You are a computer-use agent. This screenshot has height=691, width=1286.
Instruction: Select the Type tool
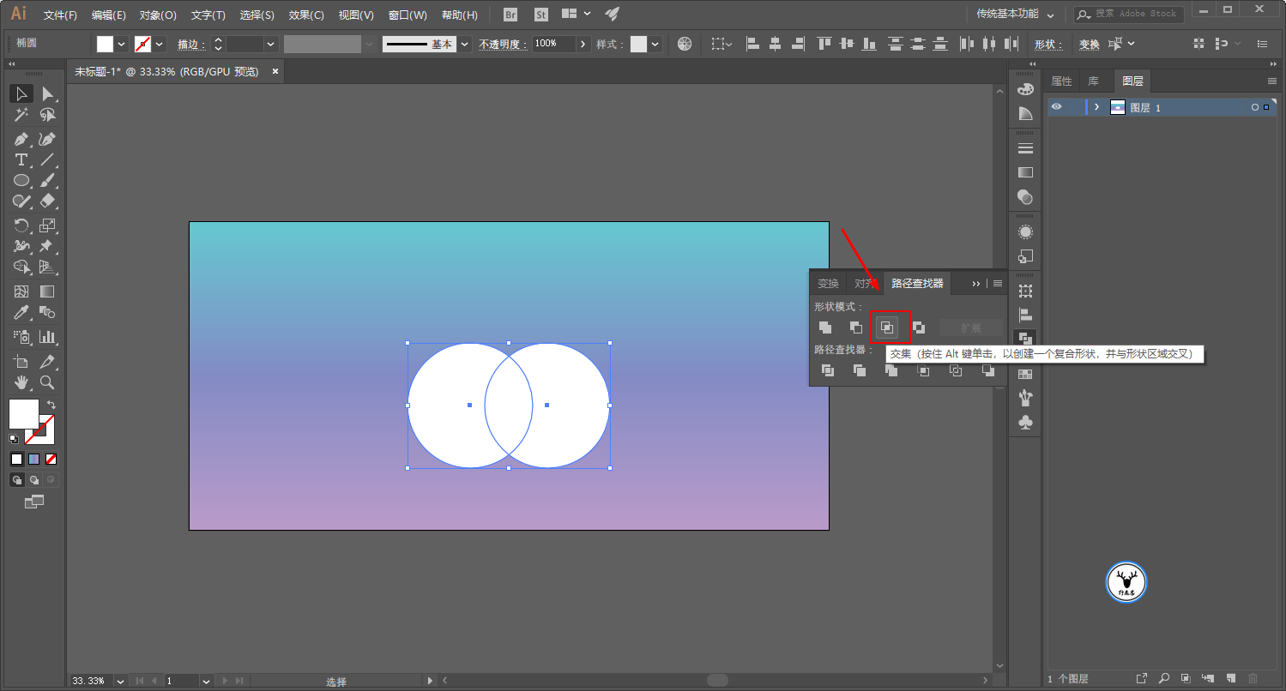pos(21,160)
